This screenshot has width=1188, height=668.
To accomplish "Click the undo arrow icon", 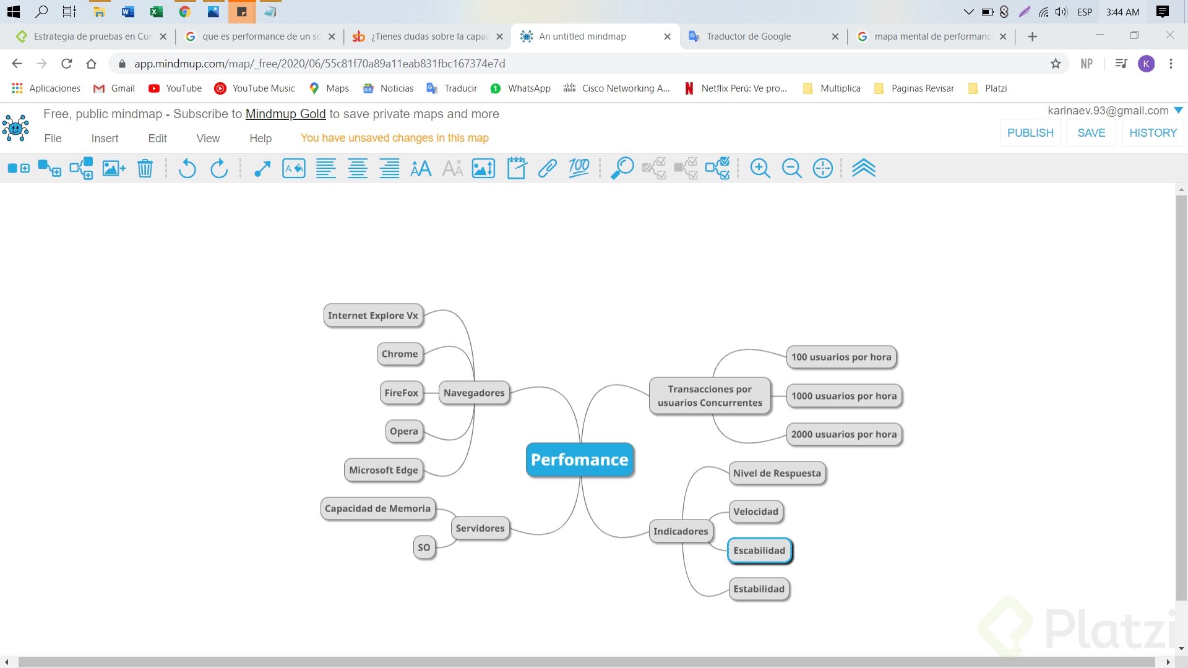I will pos(187,168).
